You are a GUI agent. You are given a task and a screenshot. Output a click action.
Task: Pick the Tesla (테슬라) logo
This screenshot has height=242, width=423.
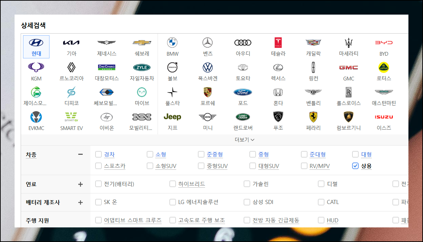tap(278, 43)
